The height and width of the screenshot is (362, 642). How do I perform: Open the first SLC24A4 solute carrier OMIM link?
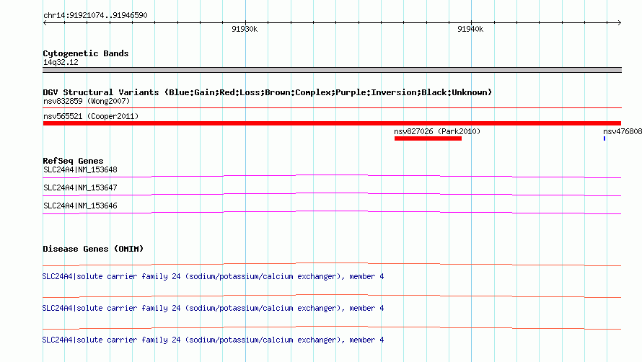click(213, 276)
